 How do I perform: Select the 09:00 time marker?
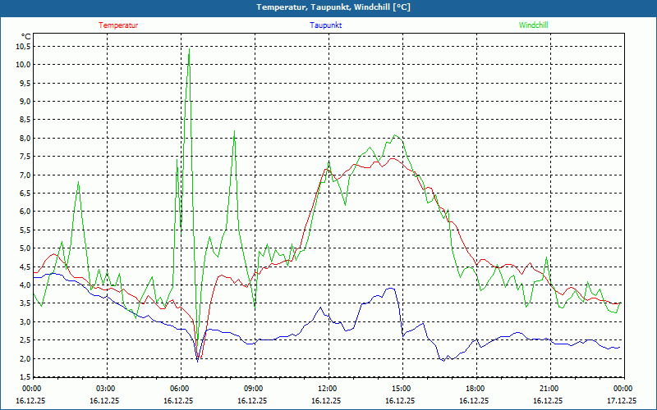(x=254, y=389)
